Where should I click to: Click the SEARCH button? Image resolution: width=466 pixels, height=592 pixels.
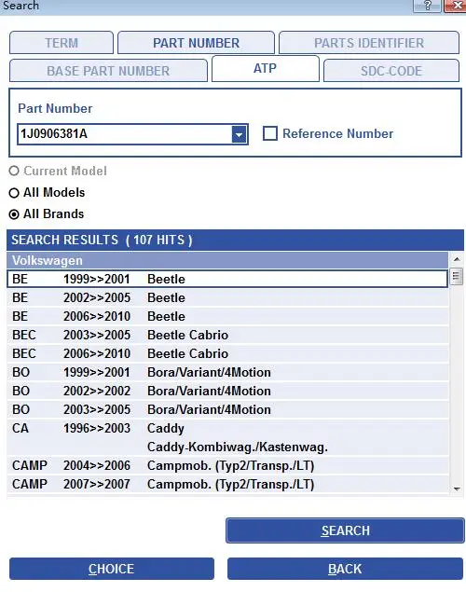point(345,530)
